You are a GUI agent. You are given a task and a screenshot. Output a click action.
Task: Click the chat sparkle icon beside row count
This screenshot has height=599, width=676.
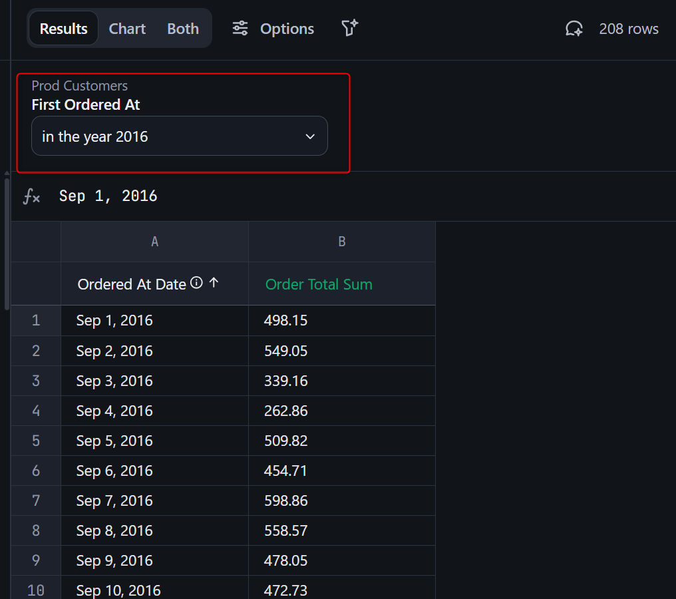(574, 29)
